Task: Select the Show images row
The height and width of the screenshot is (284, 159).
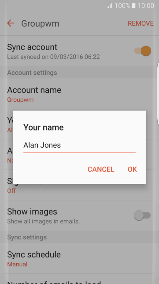Action: click(x=79, y=215)
